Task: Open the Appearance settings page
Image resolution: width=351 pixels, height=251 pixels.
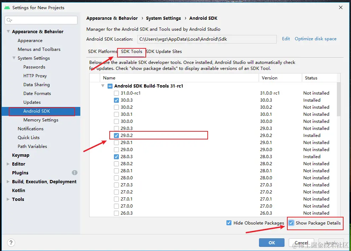Action: pyautogui.click(x=30, y=40)
